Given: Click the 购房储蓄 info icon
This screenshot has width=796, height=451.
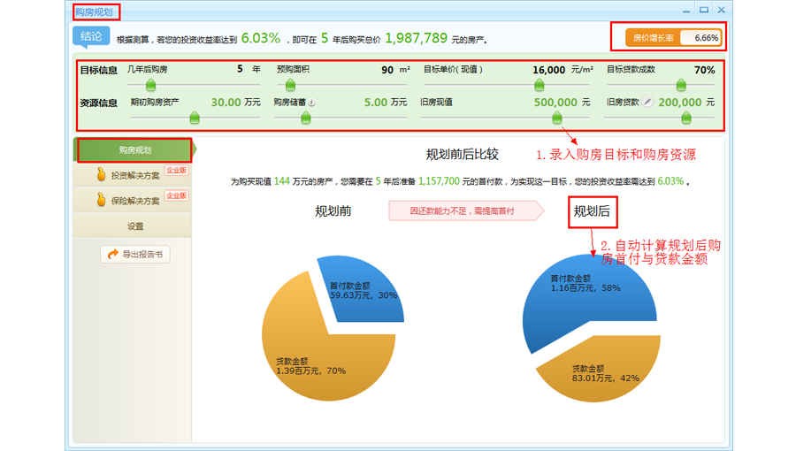Looking at the screenshot, I should coord(312,103).
